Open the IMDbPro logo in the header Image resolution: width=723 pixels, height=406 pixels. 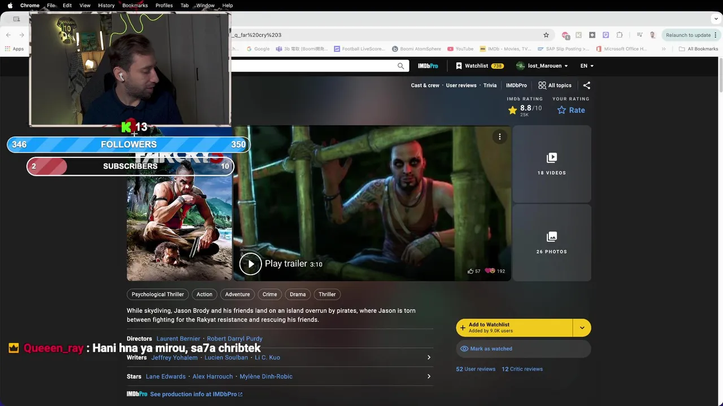pos(428,66)
